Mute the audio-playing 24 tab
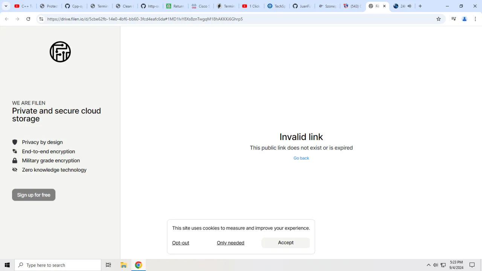The image size is (482, 271). 409,6
